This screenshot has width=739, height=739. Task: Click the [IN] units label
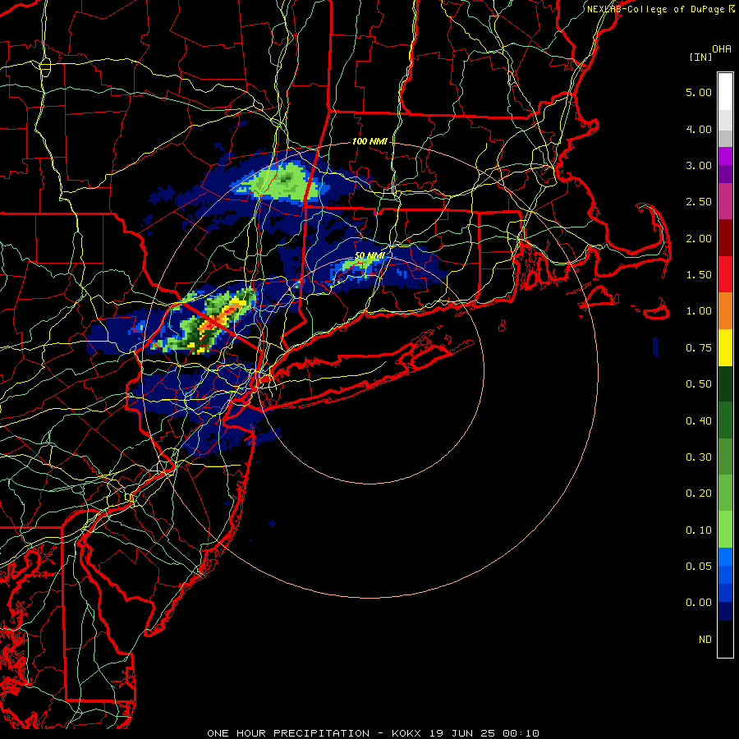point(700,57)
